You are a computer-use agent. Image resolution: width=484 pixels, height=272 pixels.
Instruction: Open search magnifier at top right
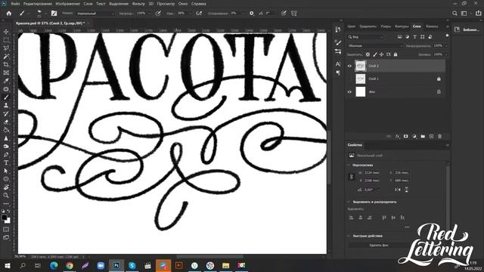coord(455,14)
